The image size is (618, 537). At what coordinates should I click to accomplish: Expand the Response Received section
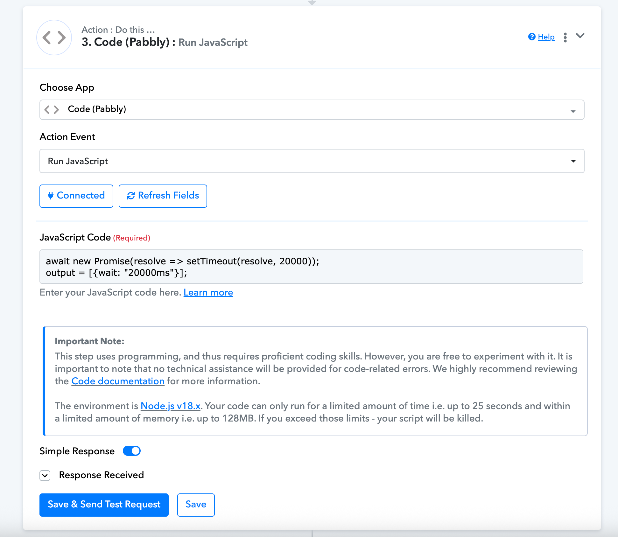coord(45,476)
